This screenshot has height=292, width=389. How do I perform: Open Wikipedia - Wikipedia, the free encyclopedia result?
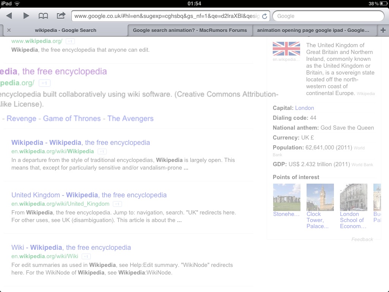click(81, 143)
